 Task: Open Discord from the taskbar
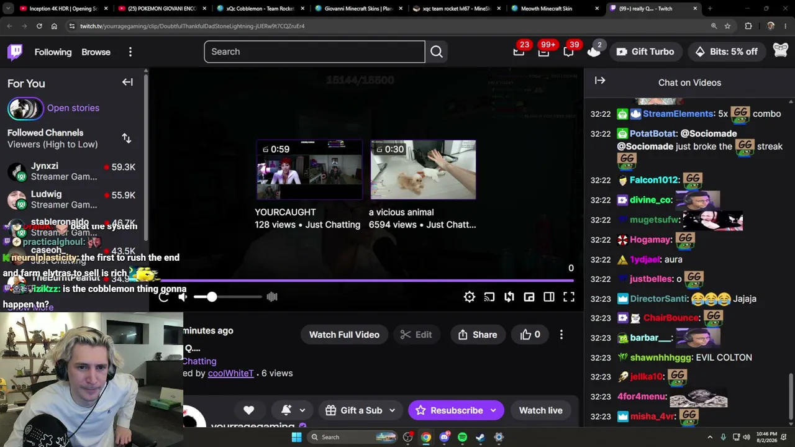(444, 437)
